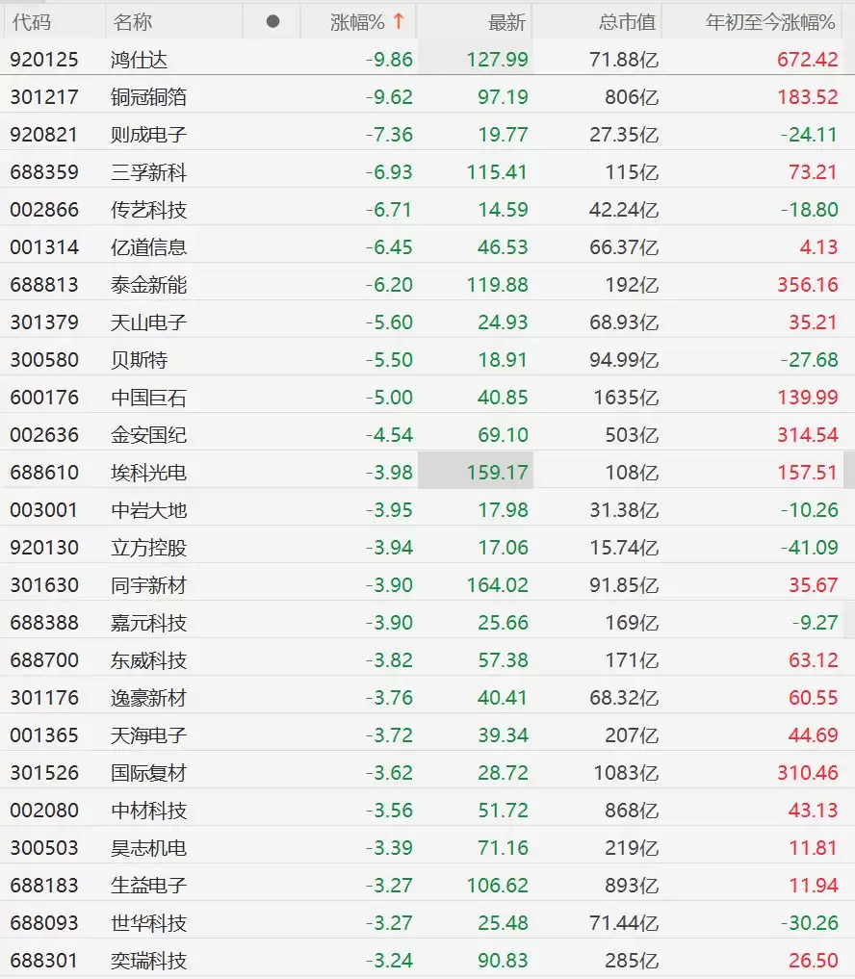Open 三孚新科 stock row
This screenshot has height=979, width=855.
[x=427, y=172]
